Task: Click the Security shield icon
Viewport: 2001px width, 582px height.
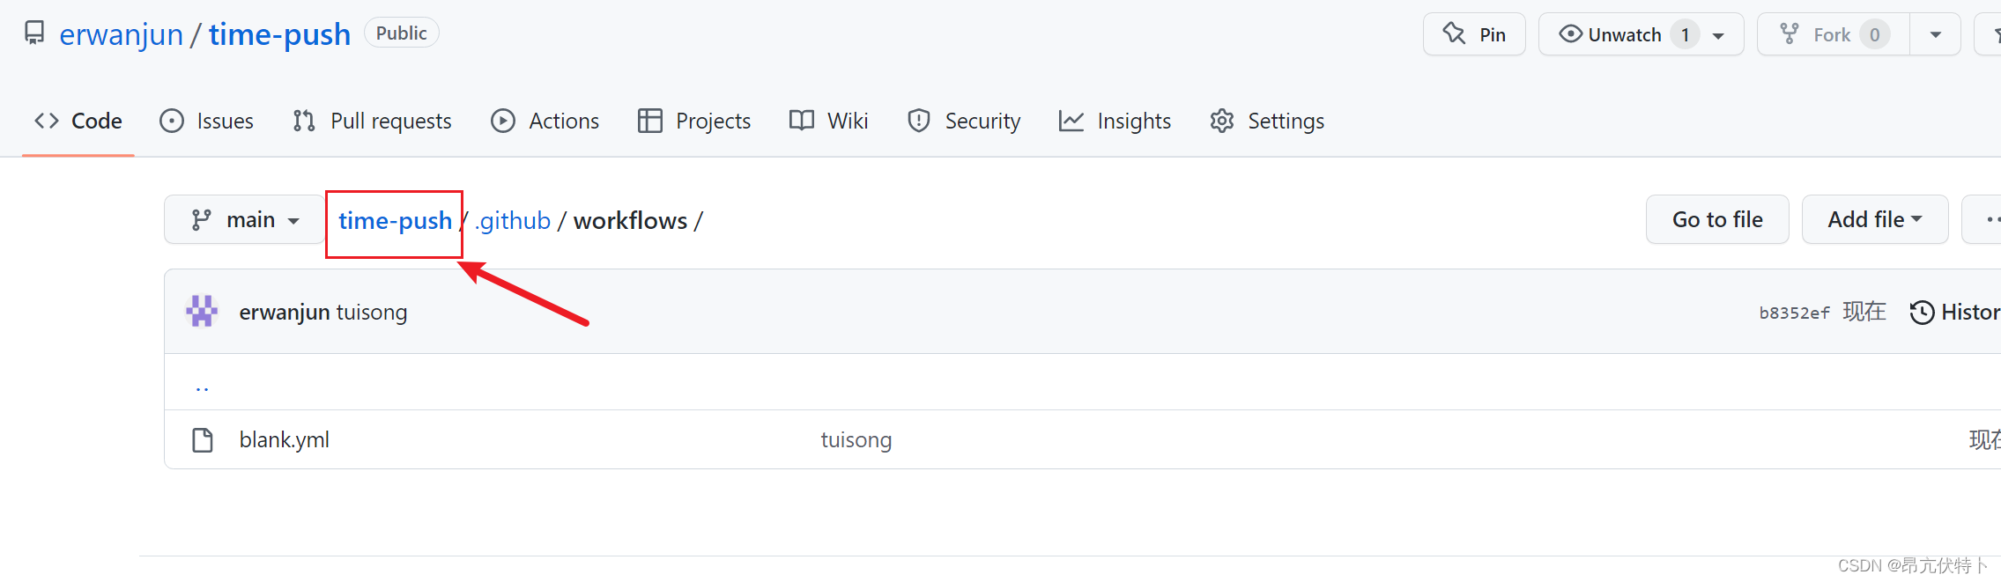Action: click(919, 121)
